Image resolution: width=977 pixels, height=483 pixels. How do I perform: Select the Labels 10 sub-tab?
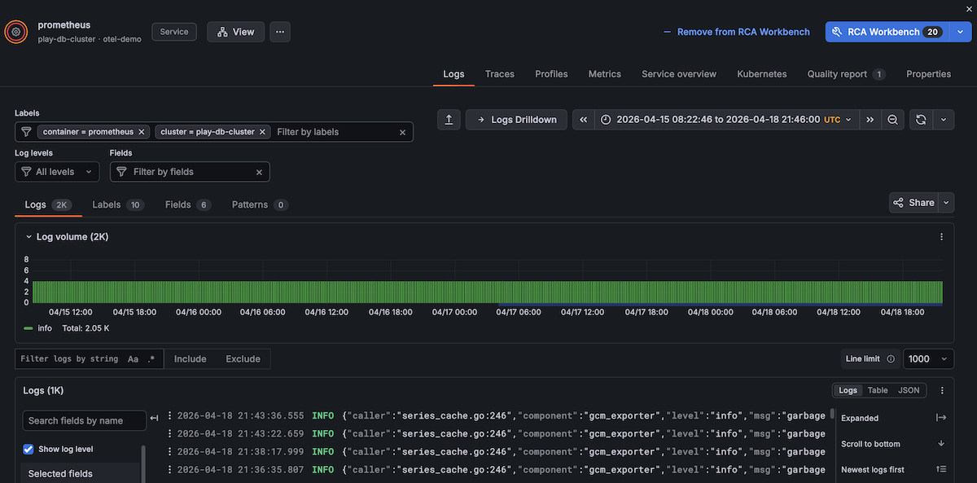118,204
